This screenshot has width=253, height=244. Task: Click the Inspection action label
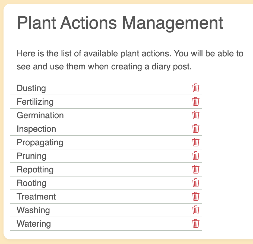pyautogui.click(x=36, y=129)
